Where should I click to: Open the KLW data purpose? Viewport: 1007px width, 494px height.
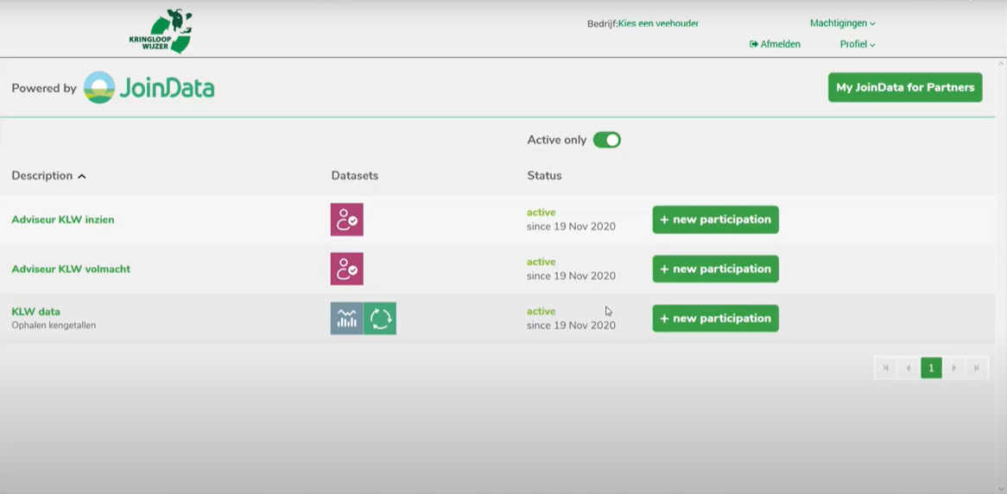click(x=36, y=312)
